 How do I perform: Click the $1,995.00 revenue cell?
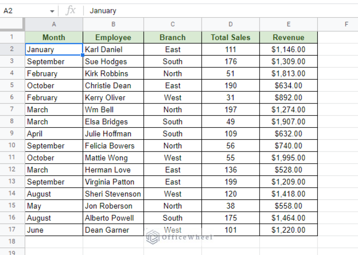[x=288, y=158]
